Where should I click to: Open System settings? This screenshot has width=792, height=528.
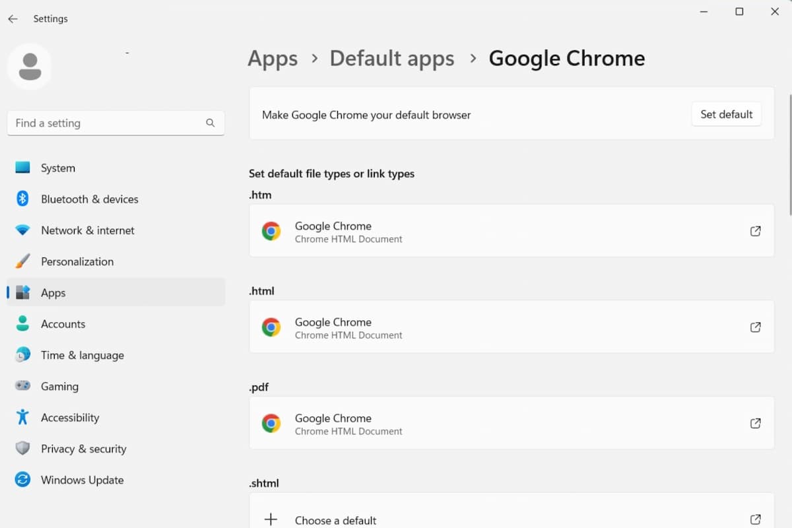[x=116, y=168]
